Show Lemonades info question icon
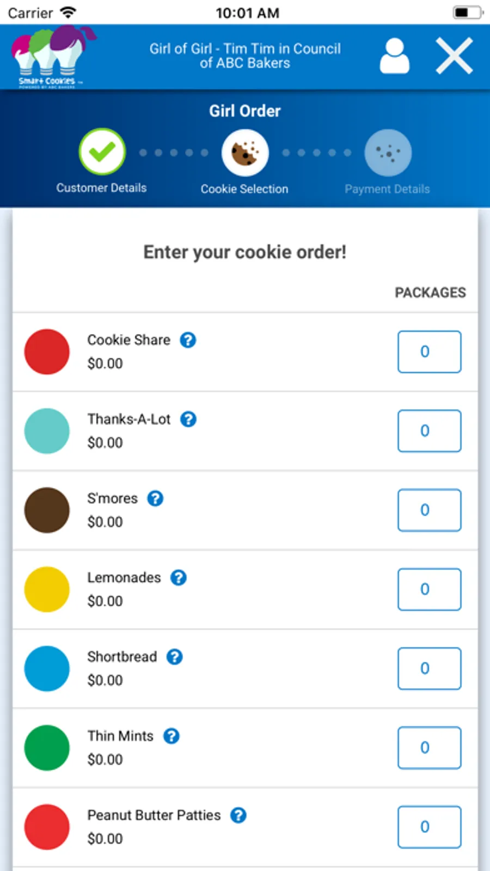The width and height of the screenshot is (490, 871). coord(179,577)
